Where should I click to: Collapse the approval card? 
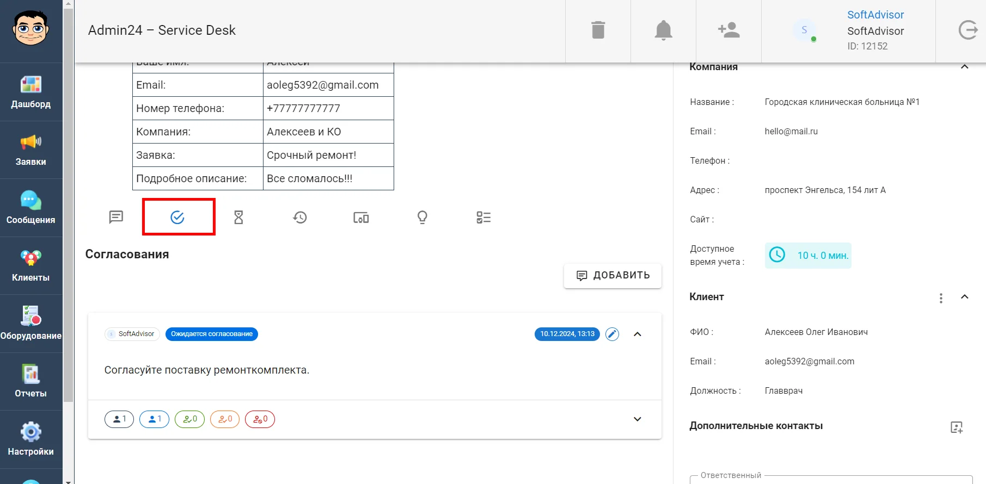coord(638,334)
